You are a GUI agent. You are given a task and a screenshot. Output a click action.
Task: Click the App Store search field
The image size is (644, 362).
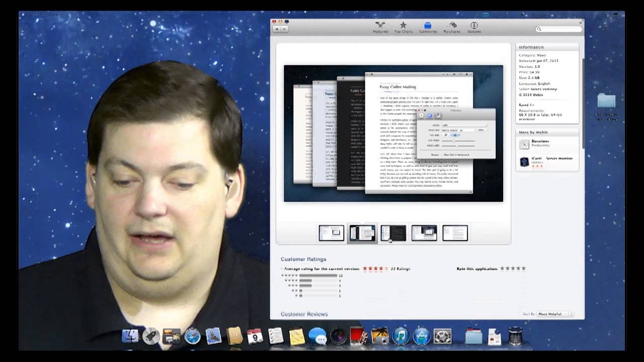[x=558, y=29]
